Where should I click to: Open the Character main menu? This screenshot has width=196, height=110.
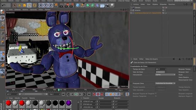(112, 1)
